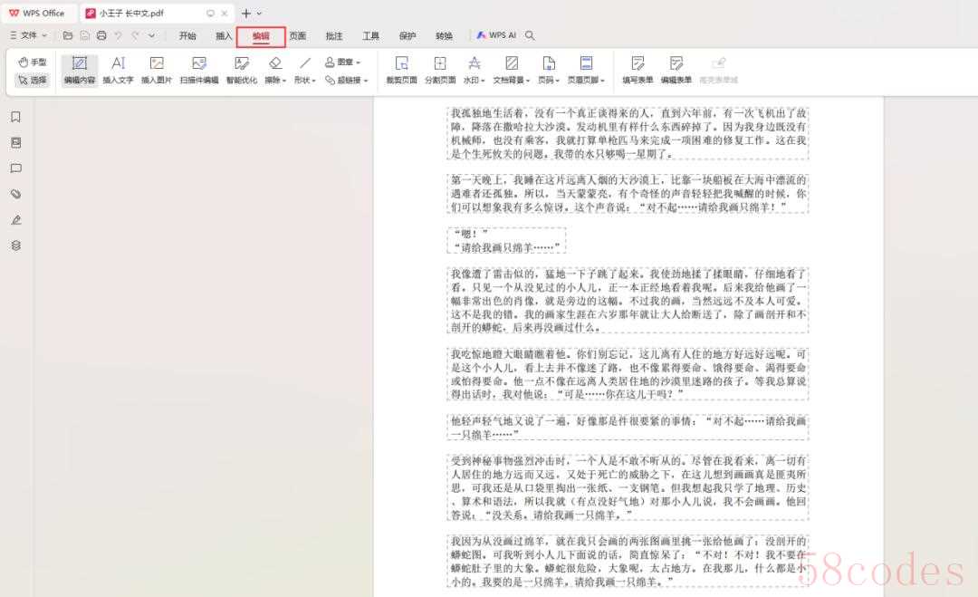Activate the 选择 selection mode
Image resolution: width=978 pixels, height=597 pixels.
pyautogui.click(x=33, y=80)
